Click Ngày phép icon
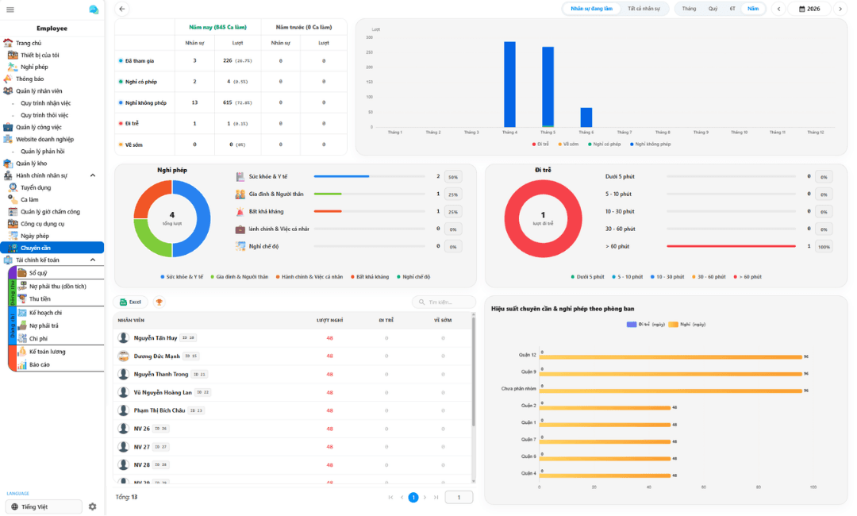The width and height of the screenshot is (857, 516). 13,236
